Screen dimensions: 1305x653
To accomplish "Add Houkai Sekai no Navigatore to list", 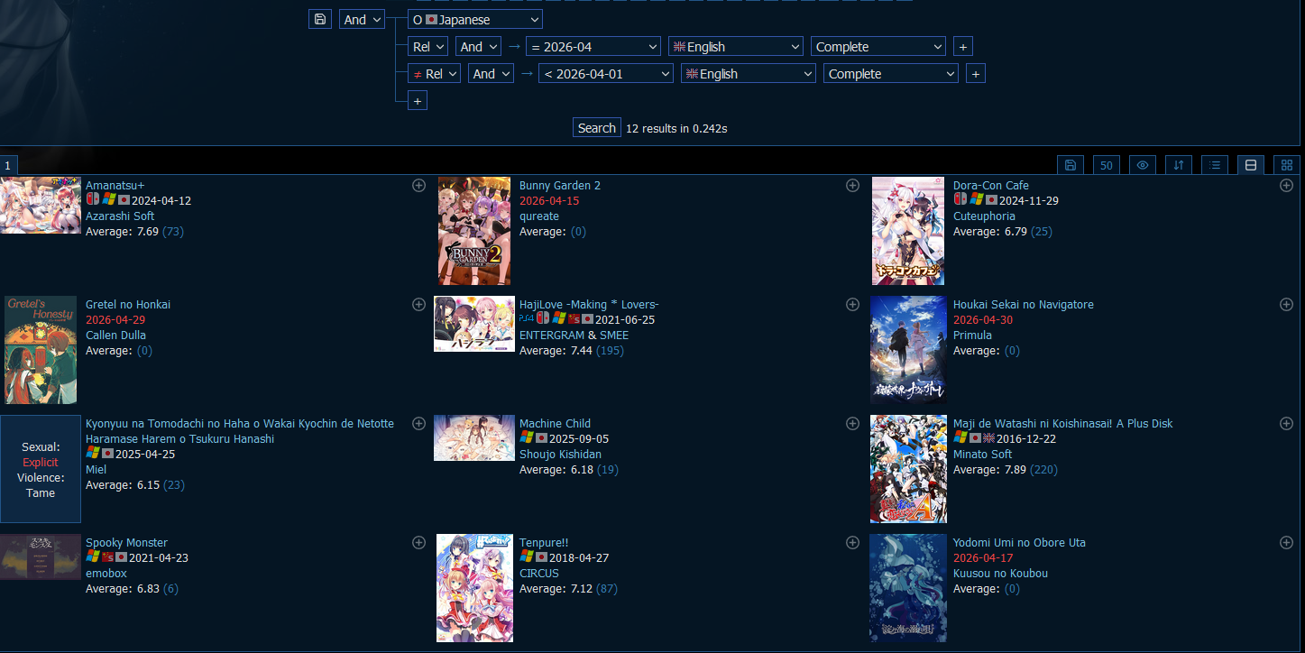I will 1286,304.
